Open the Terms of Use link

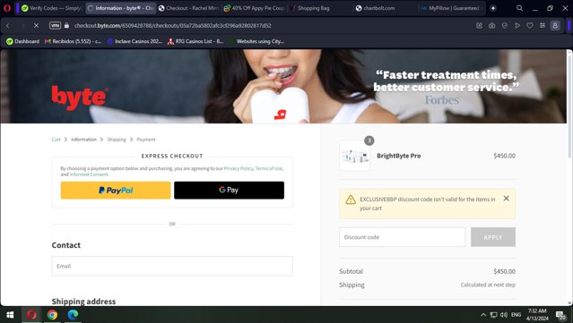tap(269, 168)
